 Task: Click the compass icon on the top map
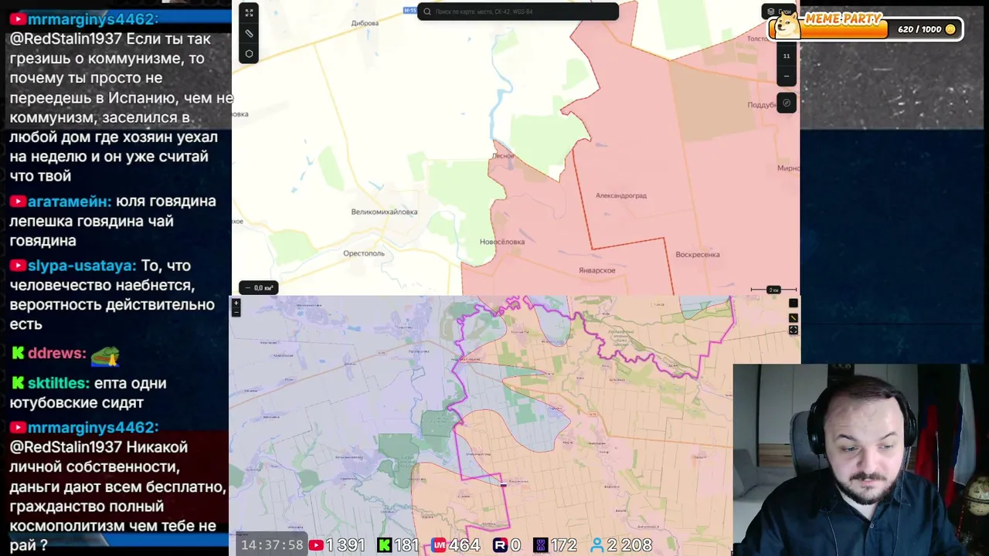[787, 103]
